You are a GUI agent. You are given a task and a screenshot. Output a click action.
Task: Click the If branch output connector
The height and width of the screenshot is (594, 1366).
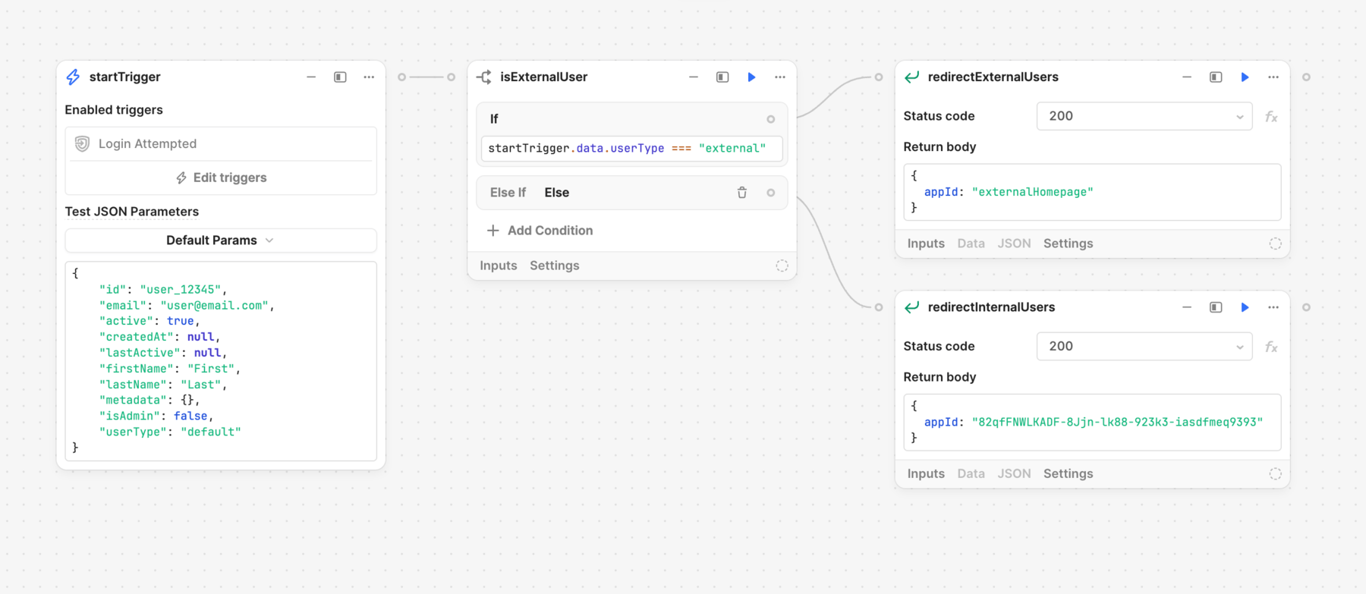click(770, 119)
